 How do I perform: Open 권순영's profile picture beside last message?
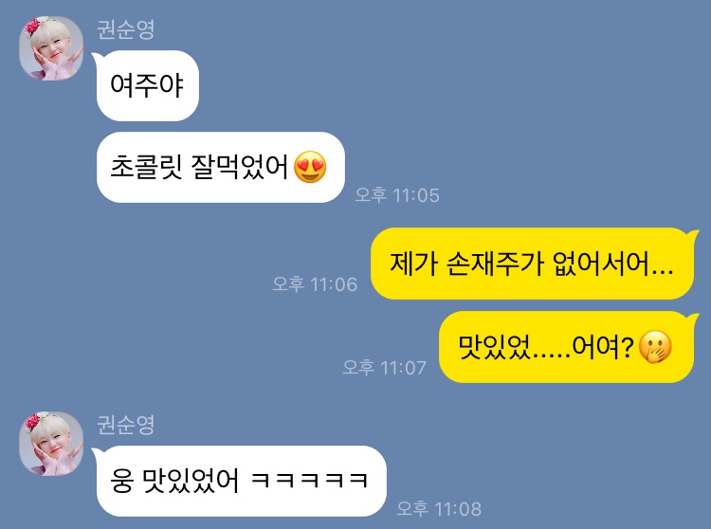tap(51, 444)
